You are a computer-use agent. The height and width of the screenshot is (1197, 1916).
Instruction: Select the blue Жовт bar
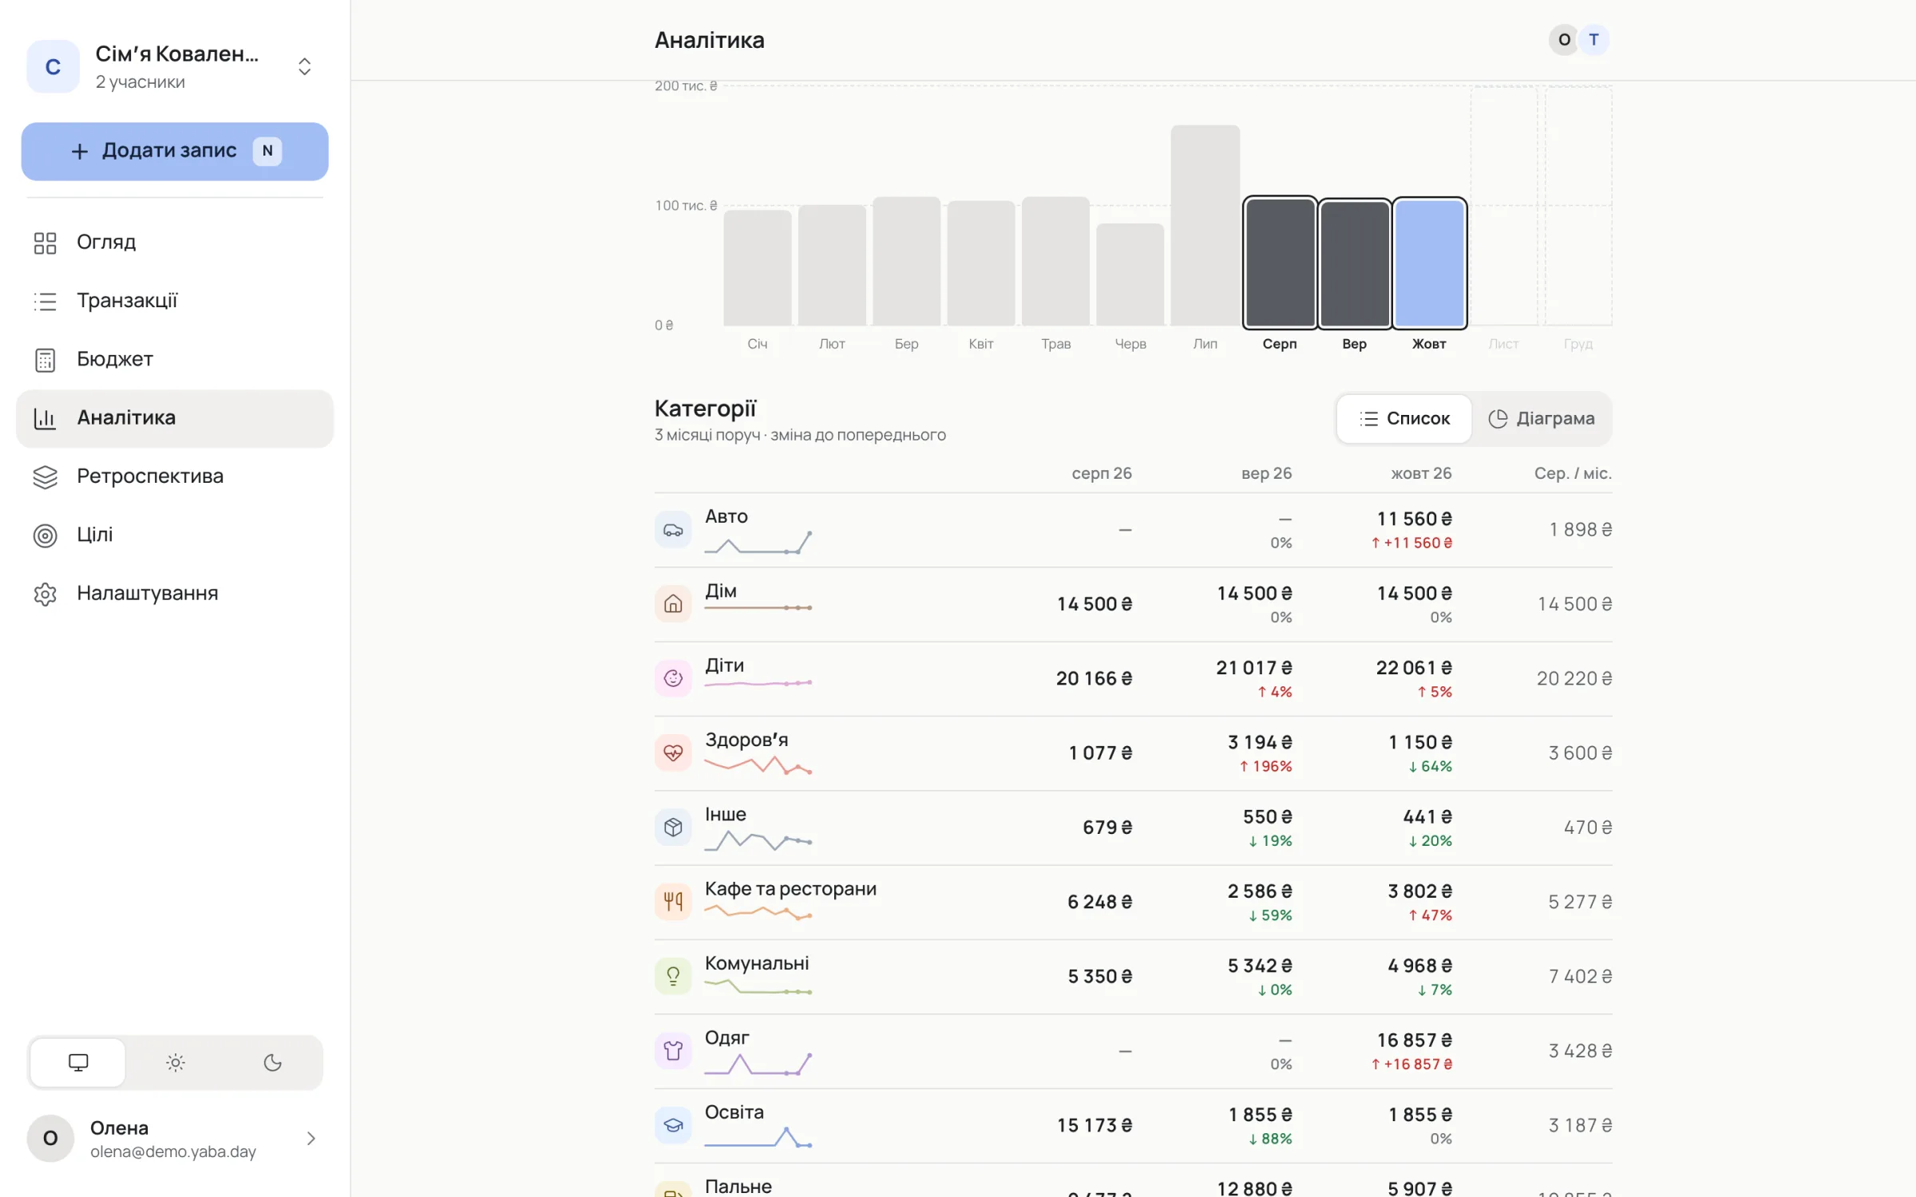1429,263
